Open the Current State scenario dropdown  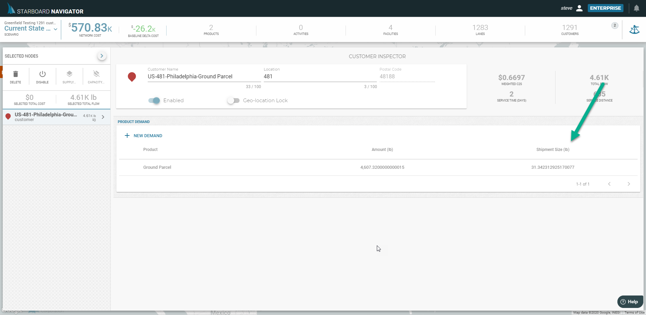pos(31,29)
